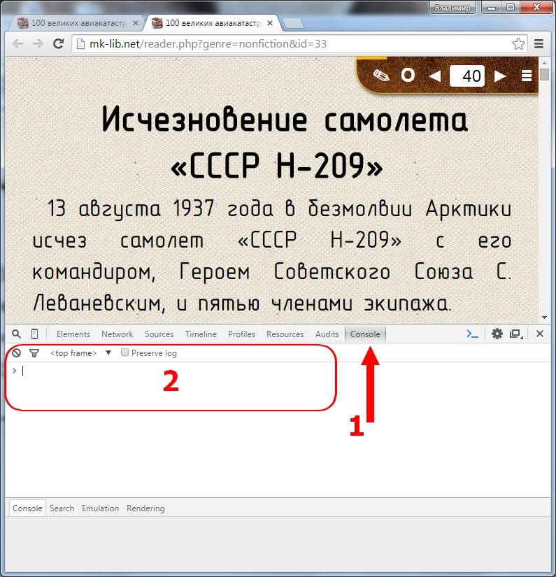Click the page info icon in address bar
Screen dimensions: 556x577
click(80, 44)
